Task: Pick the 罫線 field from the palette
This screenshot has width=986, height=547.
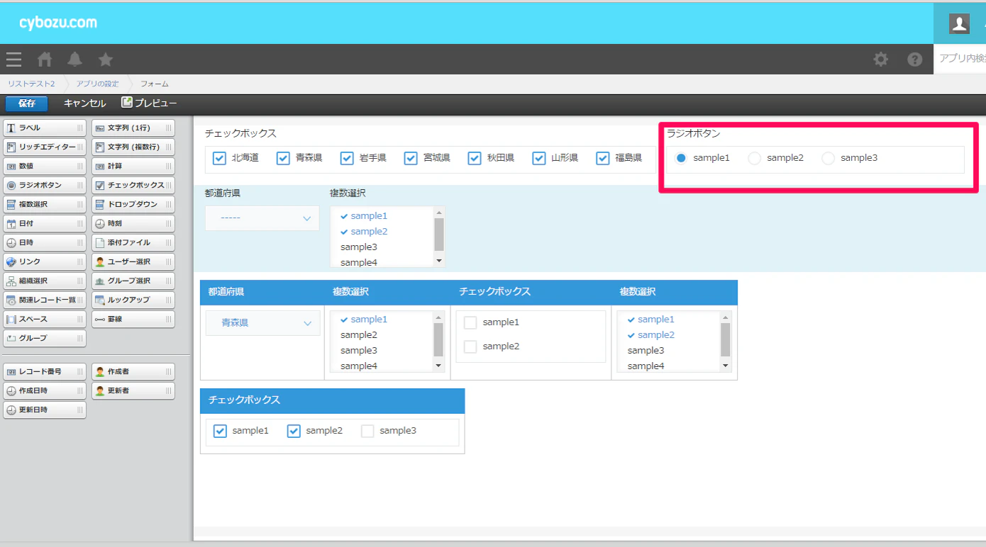Action: pyautogui.click(x=133, y=319)
